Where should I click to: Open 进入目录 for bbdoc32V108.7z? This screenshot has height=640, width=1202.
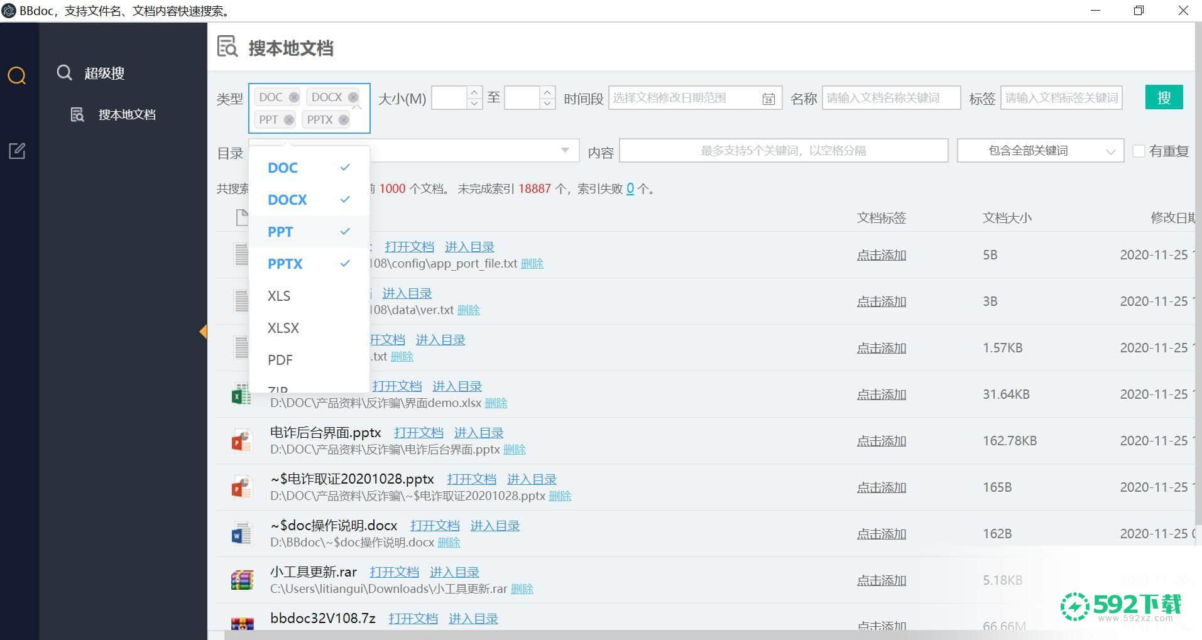point(473,619)
